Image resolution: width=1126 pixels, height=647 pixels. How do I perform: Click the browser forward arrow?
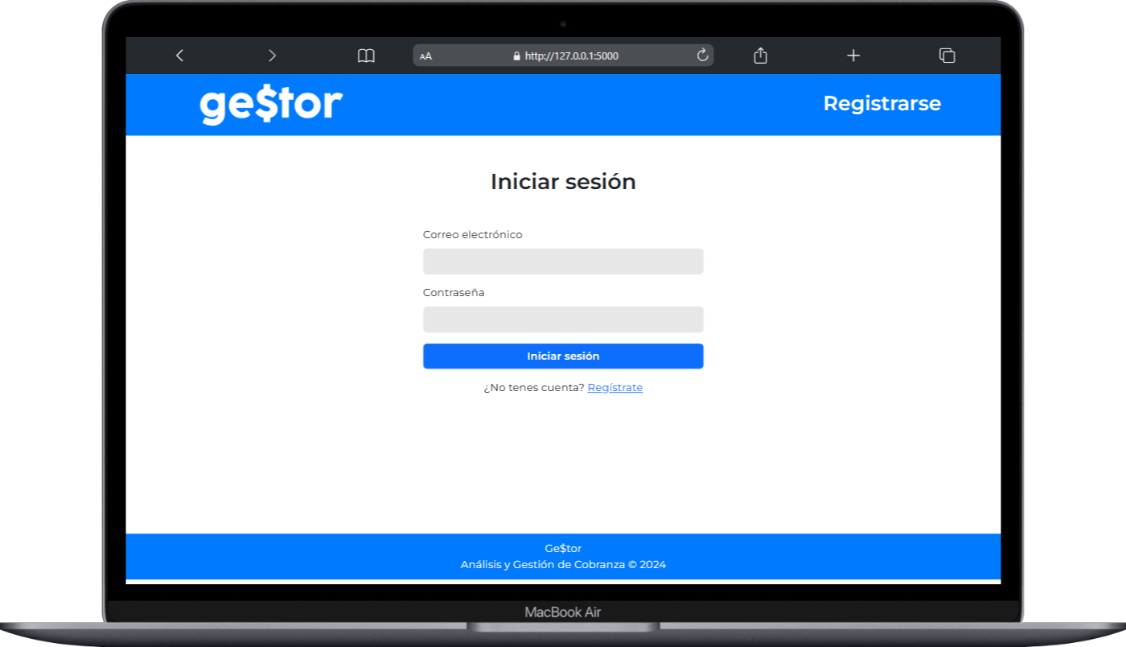(272, 56)
